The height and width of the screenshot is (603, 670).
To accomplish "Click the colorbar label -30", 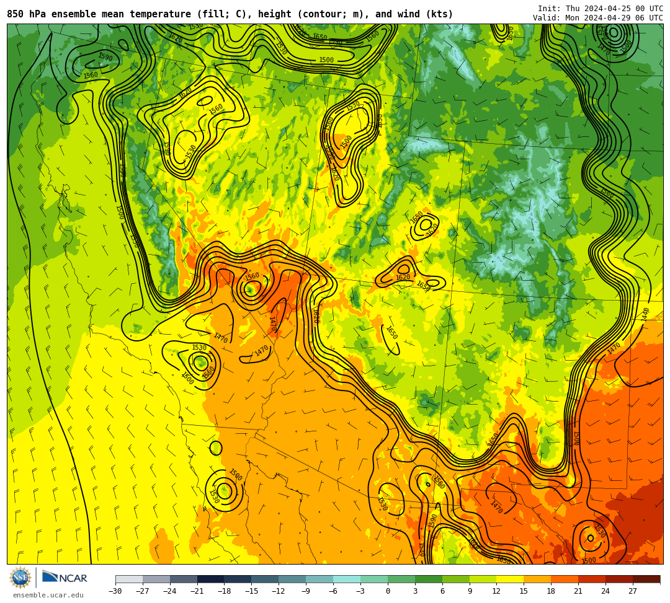I will pos(115,591).
